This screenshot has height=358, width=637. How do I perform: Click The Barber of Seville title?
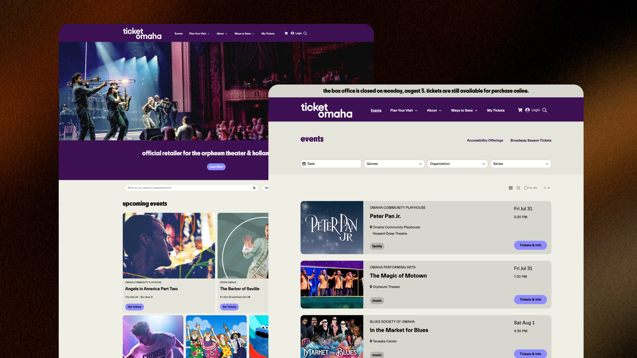tap(240, 289)
